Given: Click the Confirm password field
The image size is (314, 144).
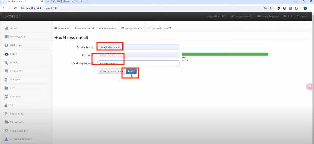Looking at the screenshot, I should click(139, 63).
